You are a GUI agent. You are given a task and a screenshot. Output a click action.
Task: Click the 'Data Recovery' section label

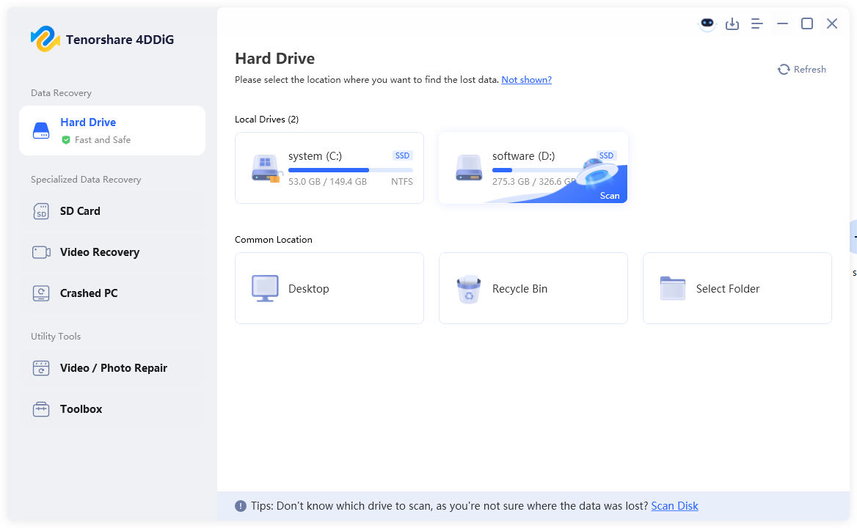pyautogui.click(x=61, y=93)
